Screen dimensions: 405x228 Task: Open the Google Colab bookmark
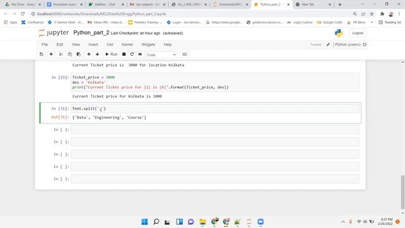click(x=330, y=23)
